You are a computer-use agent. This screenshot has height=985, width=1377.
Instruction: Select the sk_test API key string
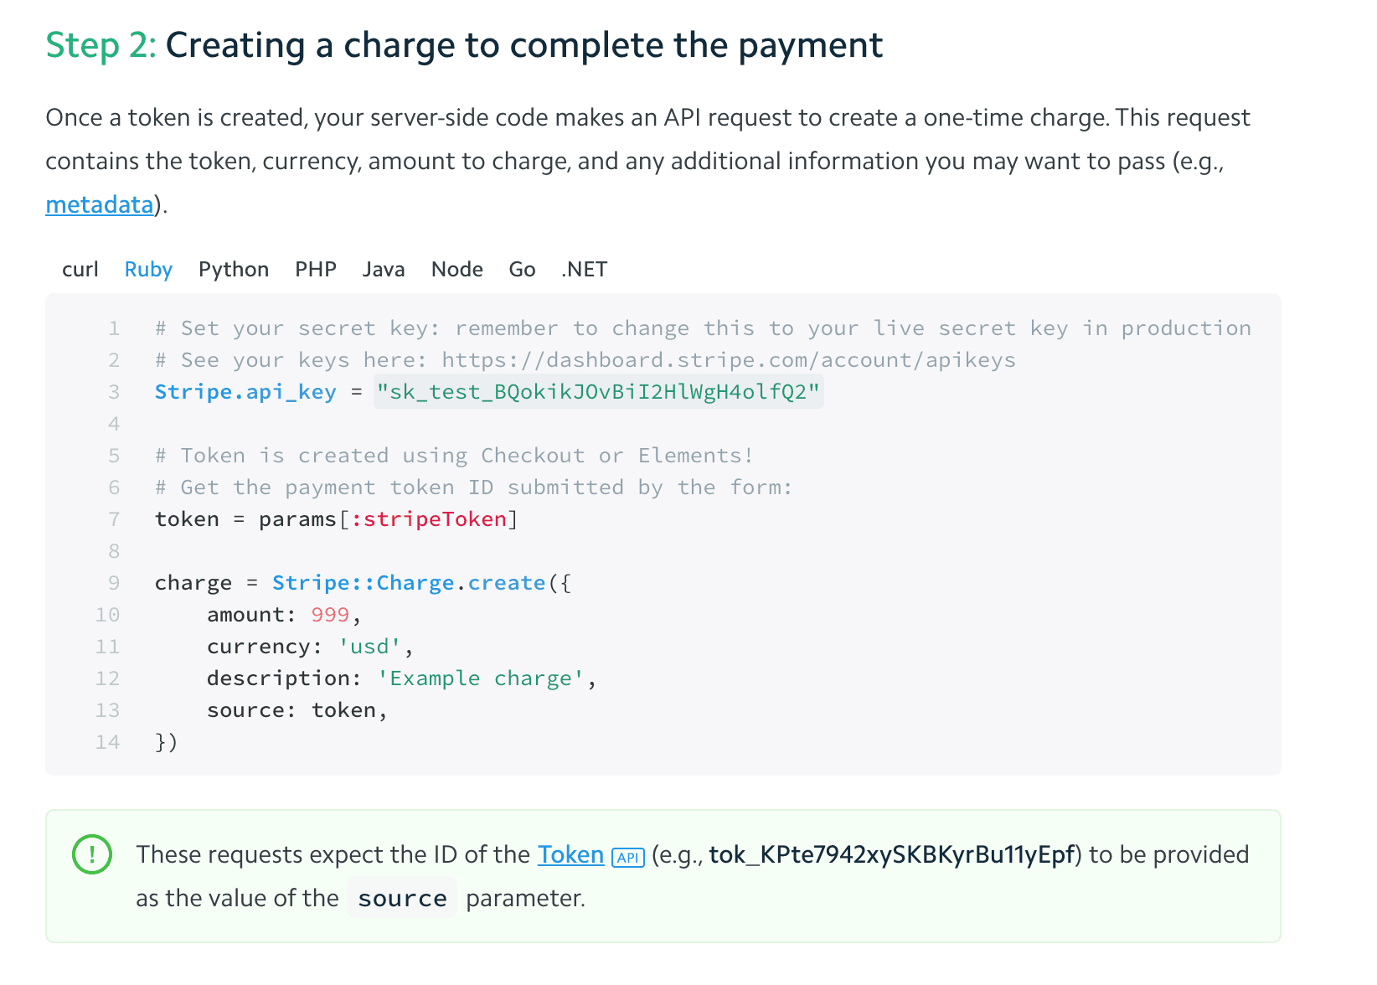(x=598, y=392)
